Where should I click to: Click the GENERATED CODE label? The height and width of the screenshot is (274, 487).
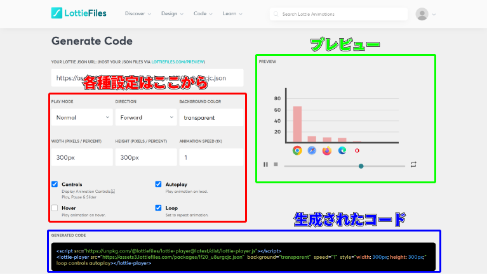(69, 235)
